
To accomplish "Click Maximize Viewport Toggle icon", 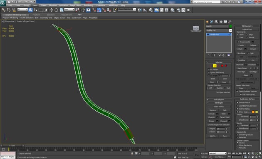I will tap(260, 157).
